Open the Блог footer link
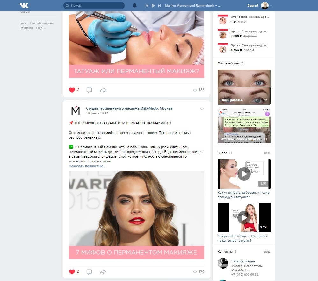 [x=23, y=23]
